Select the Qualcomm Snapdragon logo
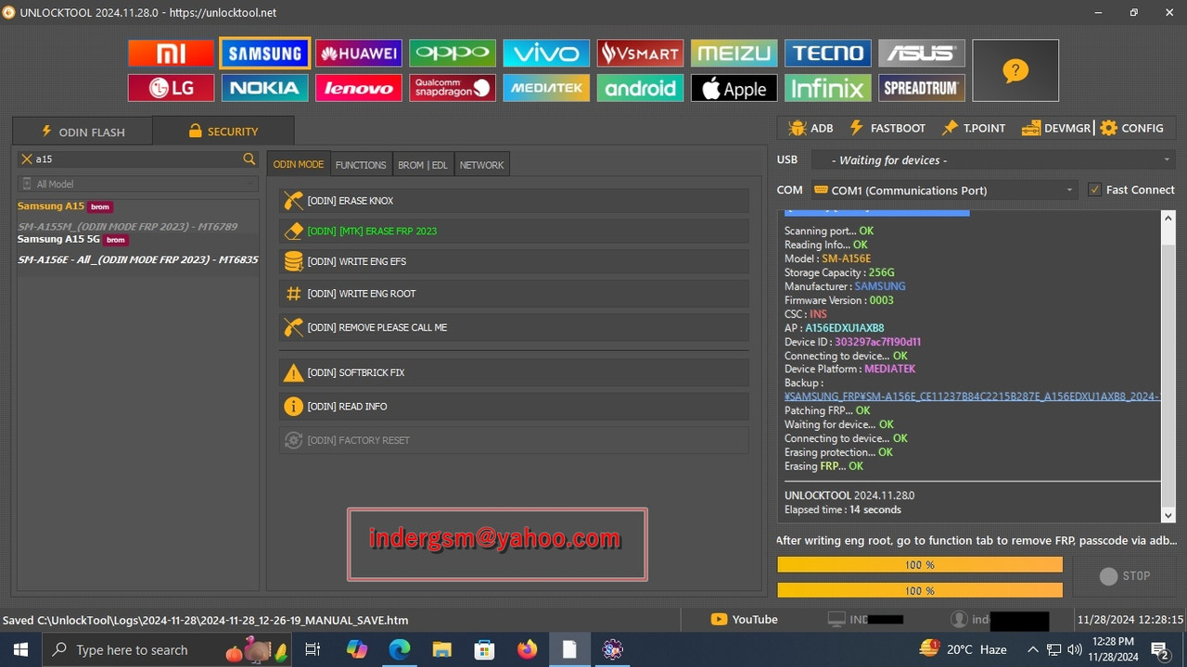The width and height of the screenshot is (1187, 667). (453, 88)
